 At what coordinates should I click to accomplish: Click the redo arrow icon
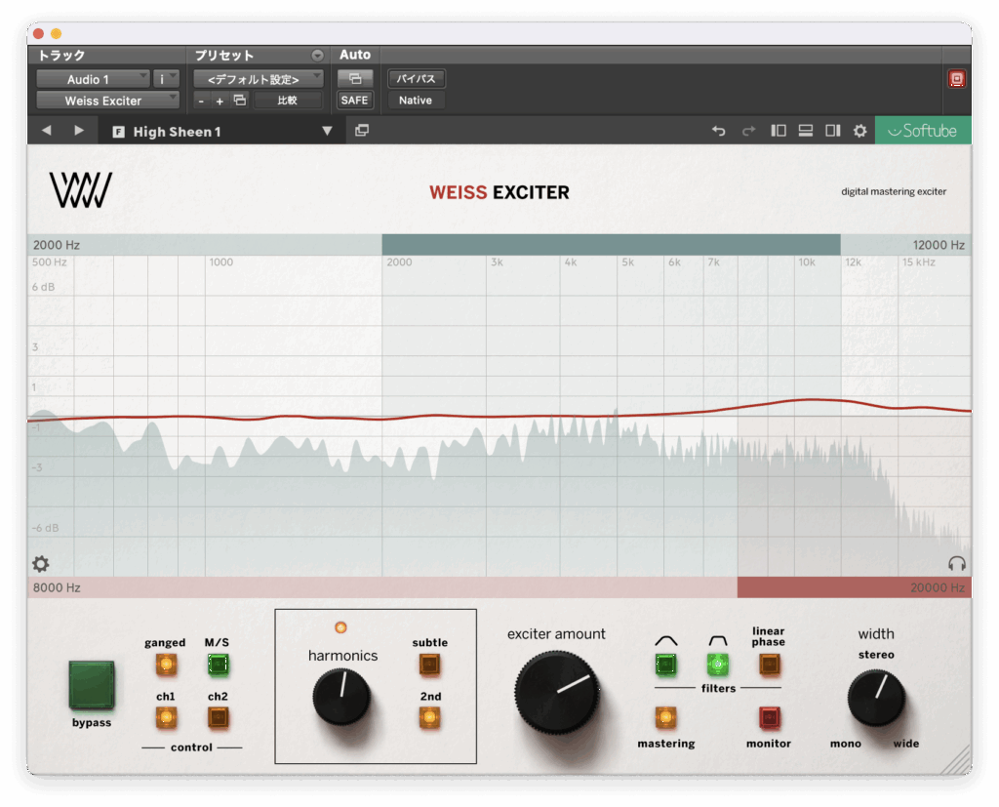click(748, 131)
